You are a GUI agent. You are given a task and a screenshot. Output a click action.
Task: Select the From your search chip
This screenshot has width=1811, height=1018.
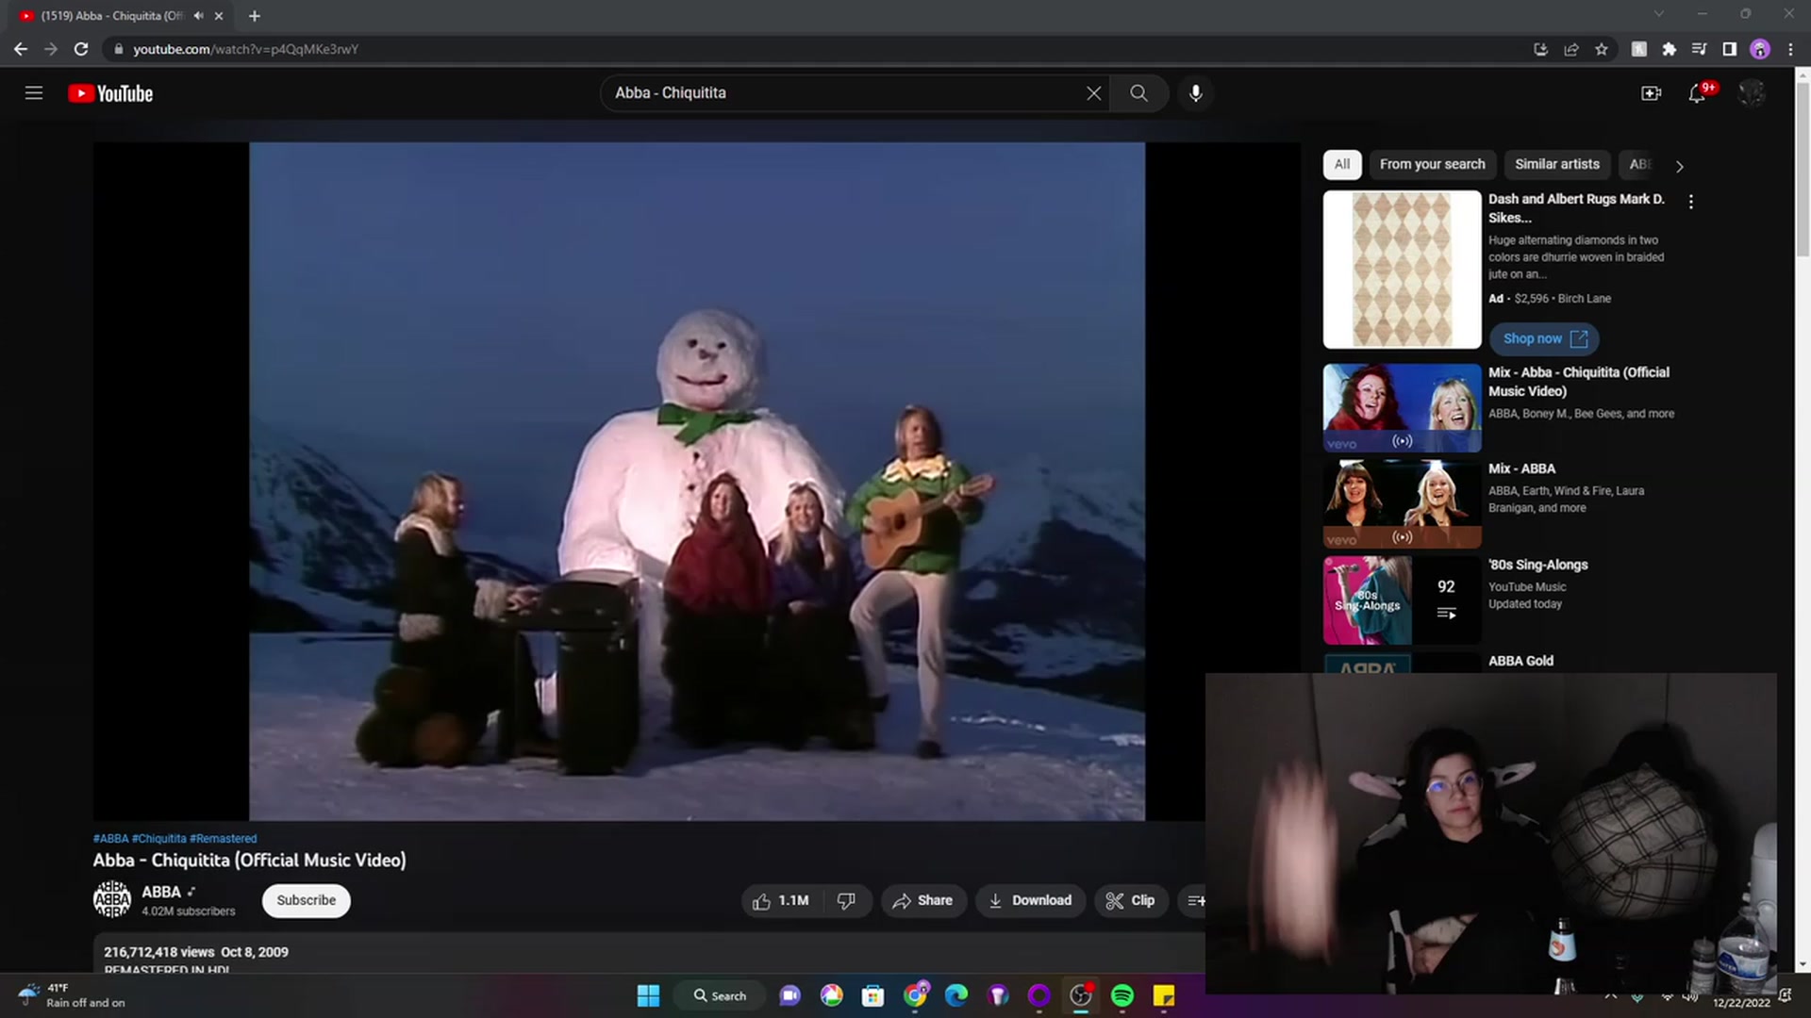(1432, 164)
